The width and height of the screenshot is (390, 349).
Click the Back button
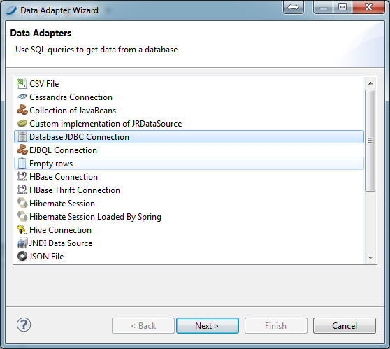[x=143, y=325]
